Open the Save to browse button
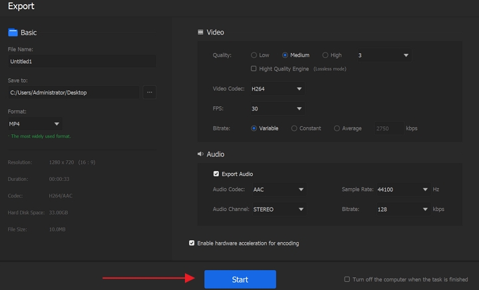 click(149, 92)
